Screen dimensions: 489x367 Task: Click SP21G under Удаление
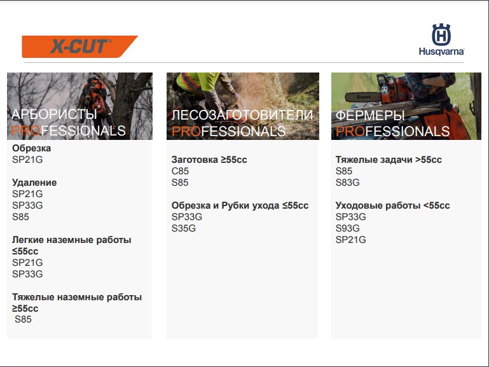27,194
